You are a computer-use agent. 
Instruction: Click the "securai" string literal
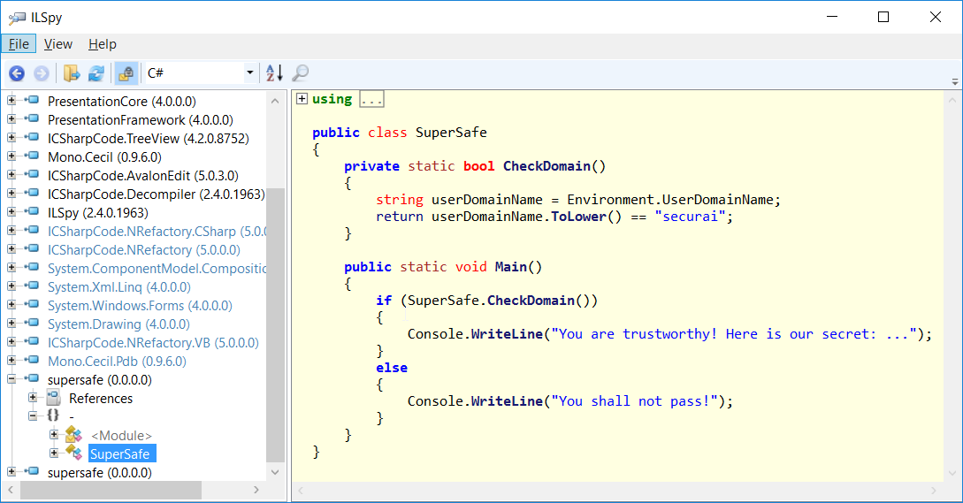[690, 217]
